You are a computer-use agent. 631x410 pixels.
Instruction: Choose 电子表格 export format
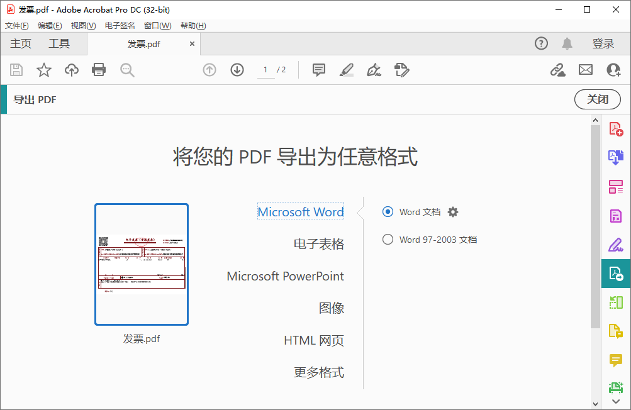coord(319,244)
